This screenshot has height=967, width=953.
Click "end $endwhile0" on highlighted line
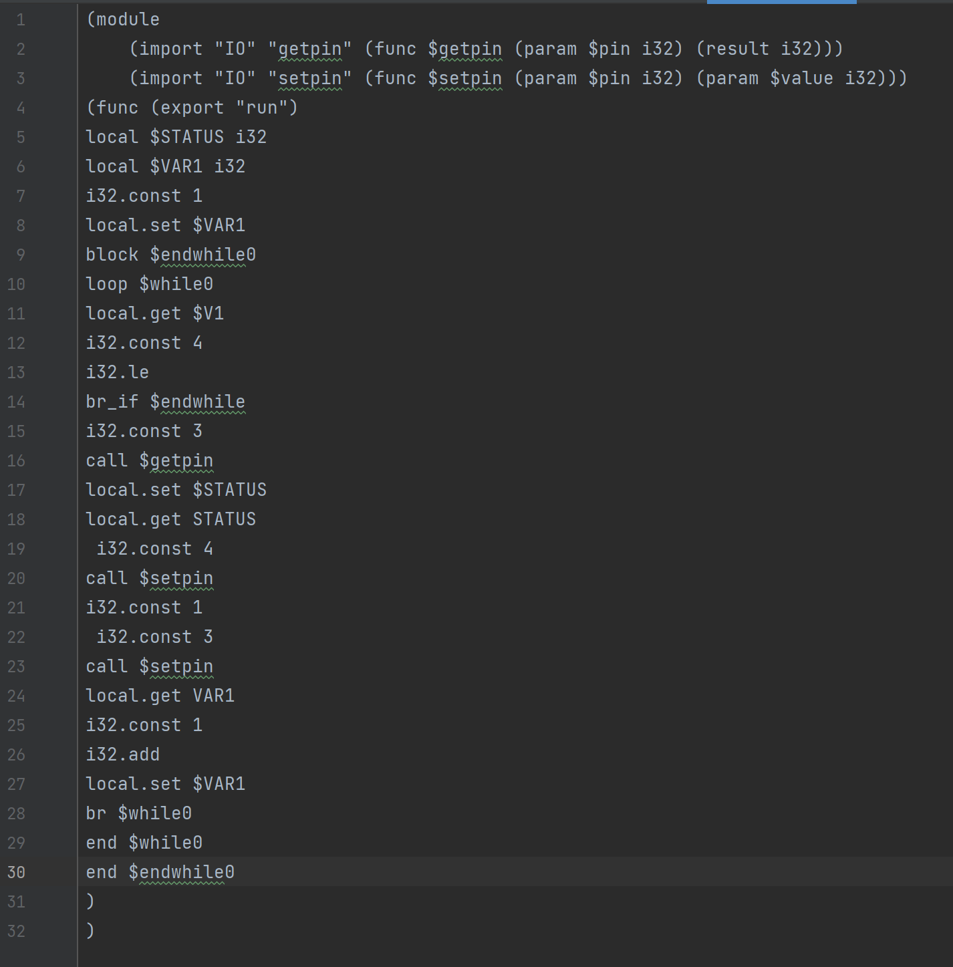[160, 873]
